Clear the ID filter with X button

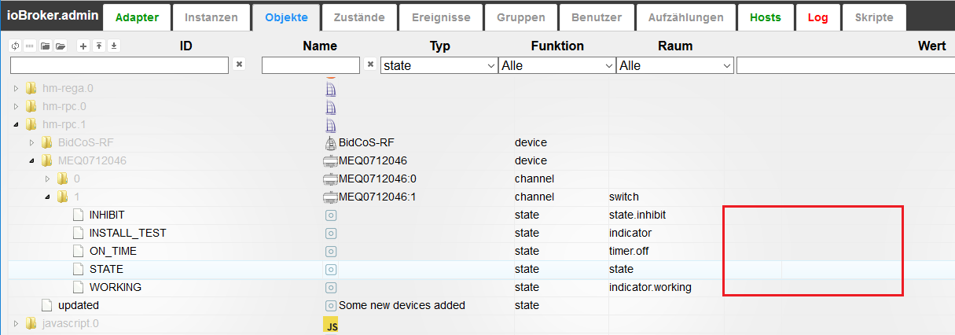coord(240,64)
